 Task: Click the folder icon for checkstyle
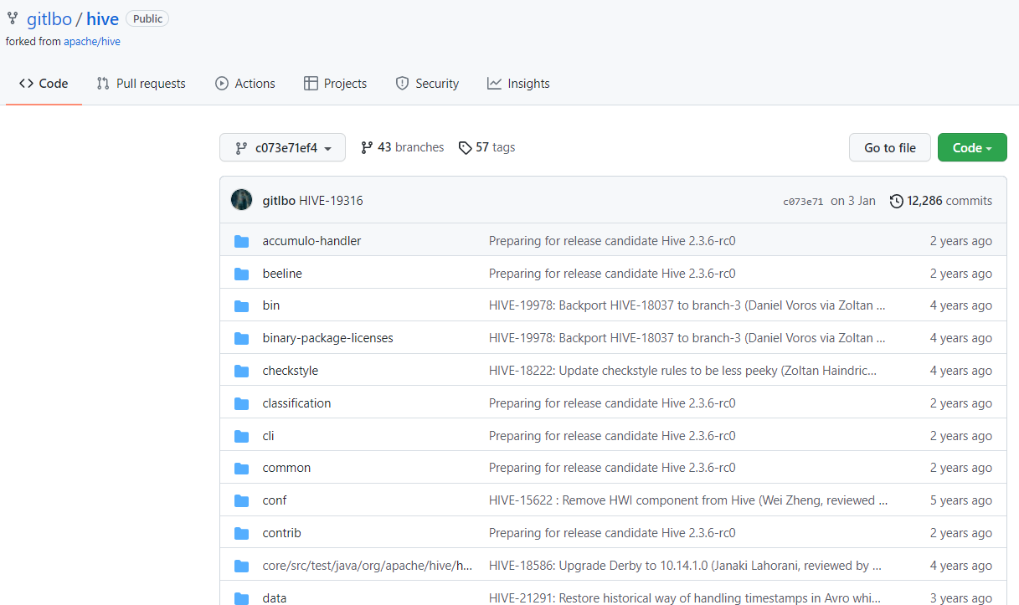click(x=242, y=372)
